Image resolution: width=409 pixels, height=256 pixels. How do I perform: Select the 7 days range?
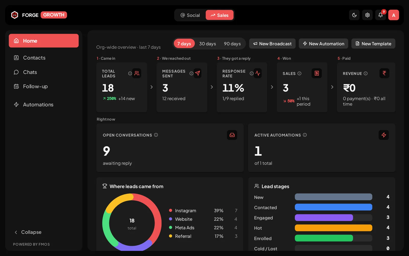[x=184, y=44]
